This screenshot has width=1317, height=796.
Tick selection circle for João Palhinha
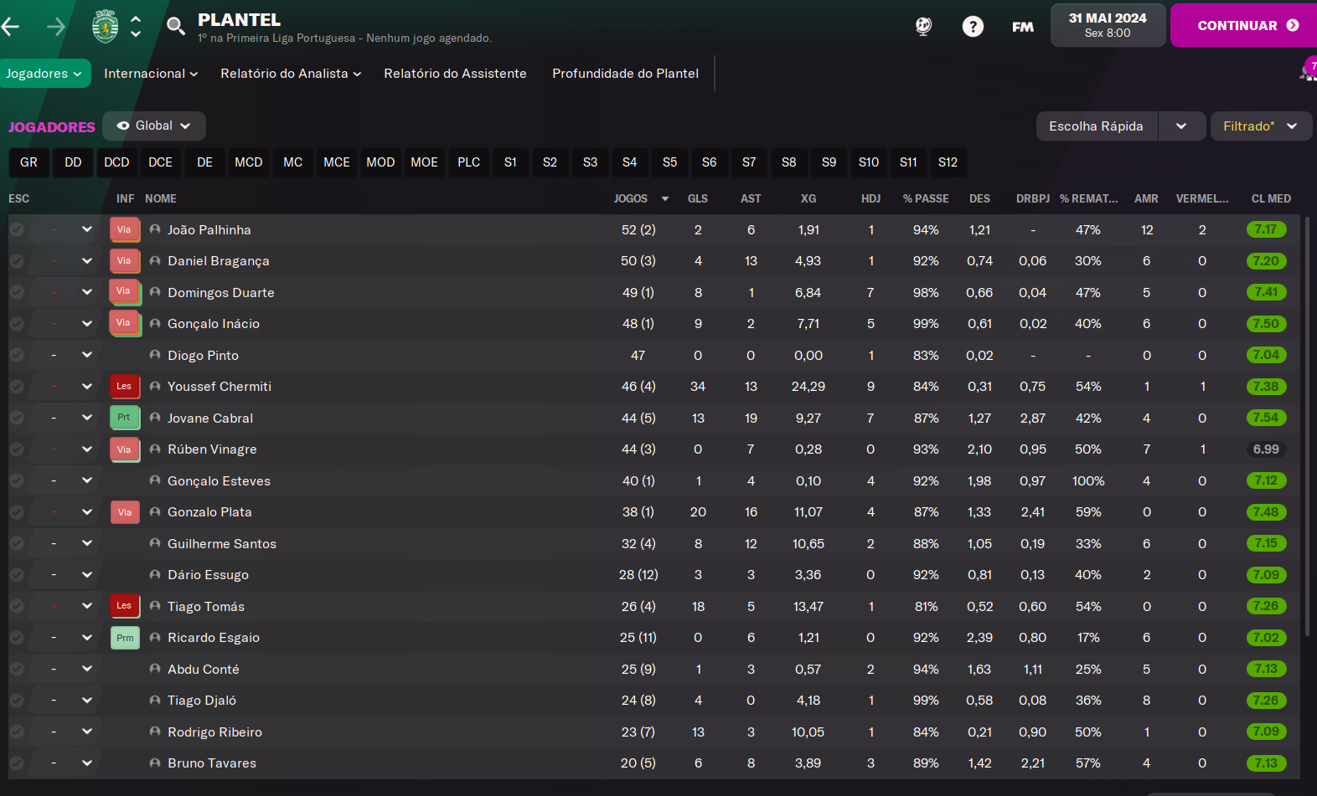tap(17, 229)
